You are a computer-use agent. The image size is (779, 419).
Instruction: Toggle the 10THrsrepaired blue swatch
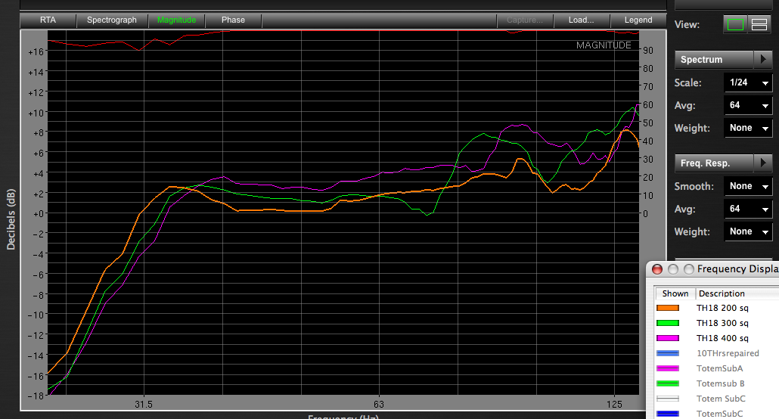(668, 353)
